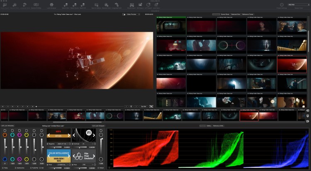Open the Still Export tool

coord(140,5)
